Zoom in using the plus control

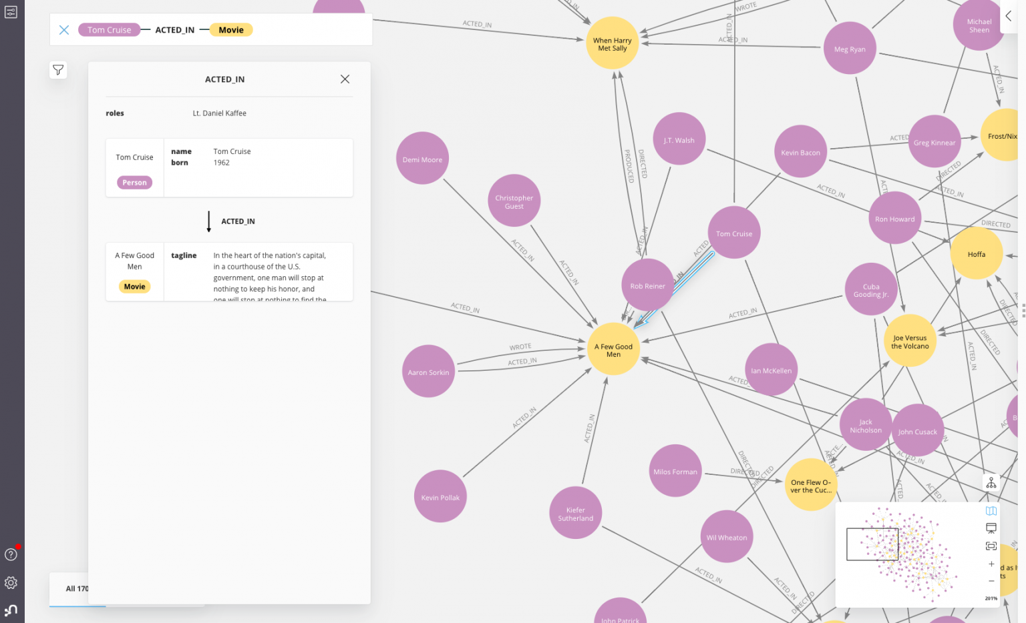click(x=991, y=564)
